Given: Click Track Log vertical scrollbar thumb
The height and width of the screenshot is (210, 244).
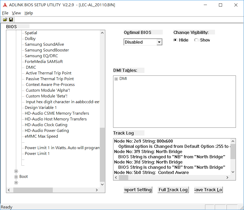Looking at the screenshot, I should [x=233, y=151].
